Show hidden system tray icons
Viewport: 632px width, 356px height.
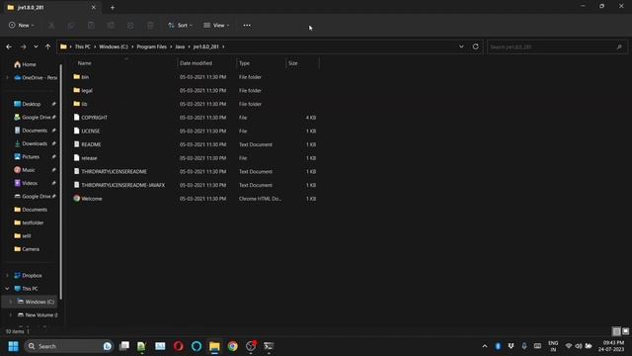pos(485,346)
